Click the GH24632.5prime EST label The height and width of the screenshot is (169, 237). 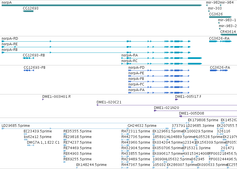(142, 126)
